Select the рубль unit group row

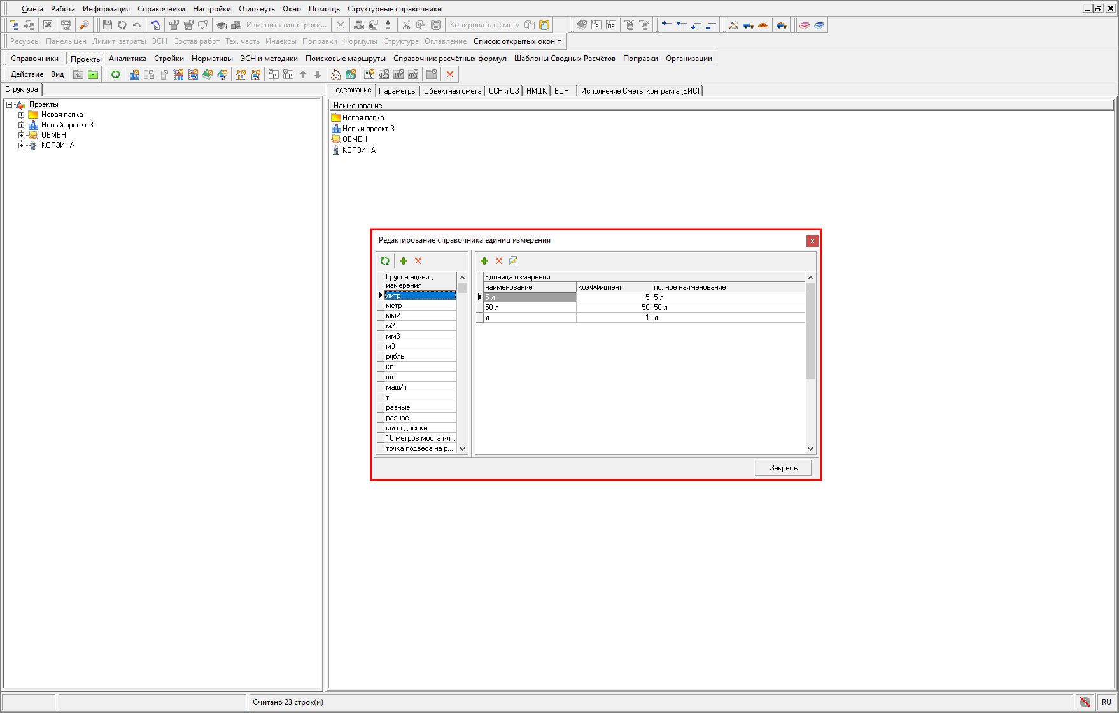[x=420, y=356]
